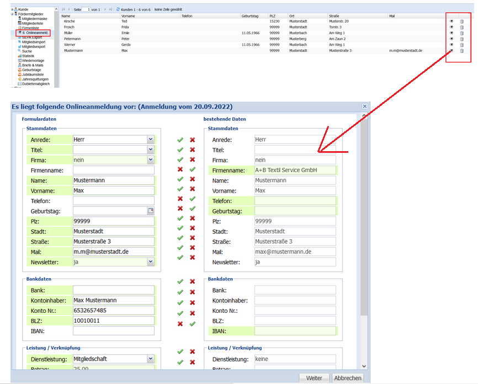
Task: Accept form Anrede with green checkmark
Action: click(180, 140)
